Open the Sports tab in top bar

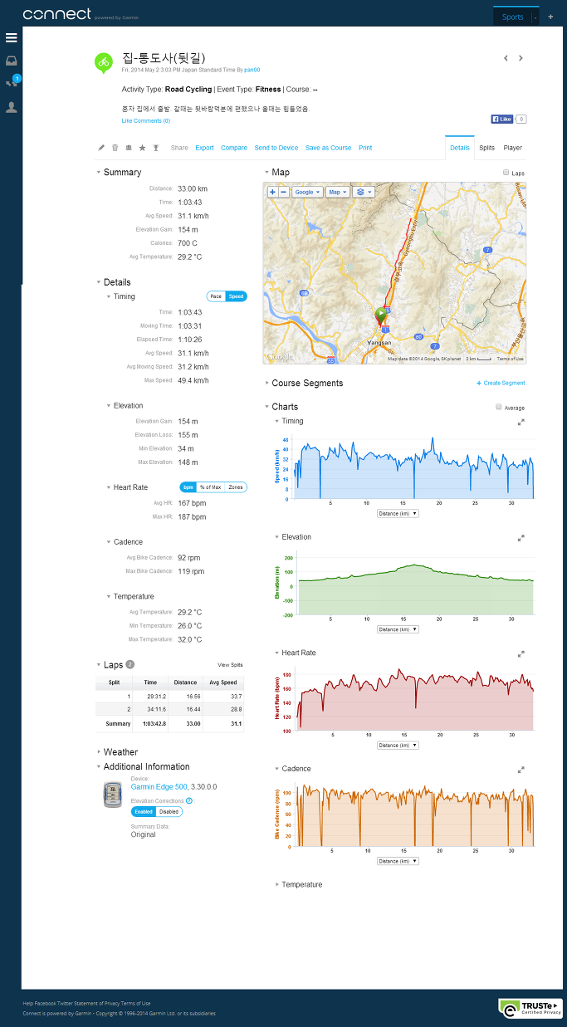click(513, 17)
